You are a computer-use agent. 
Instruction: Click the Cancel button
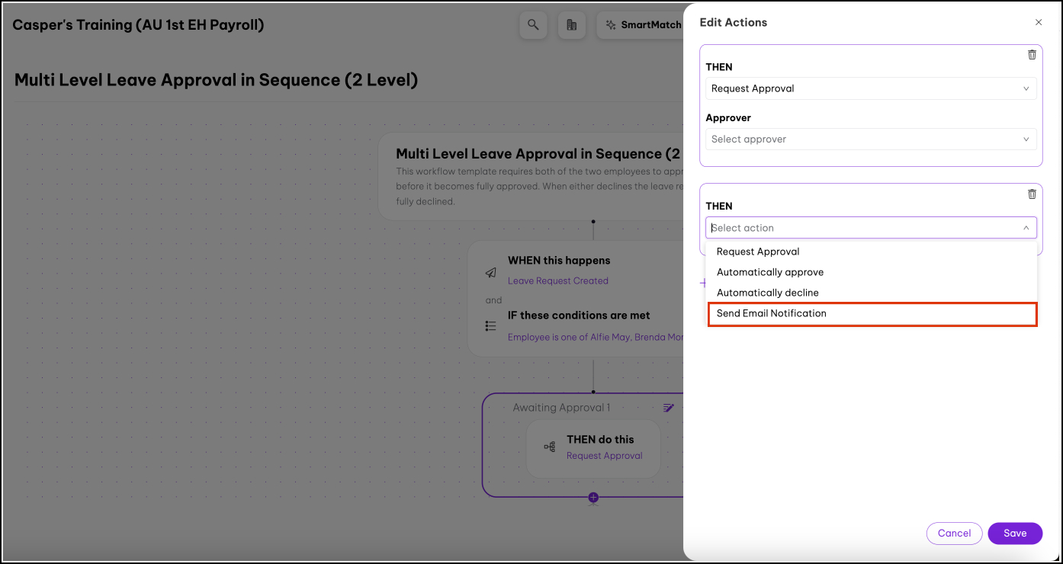click(x=954, y=534)
